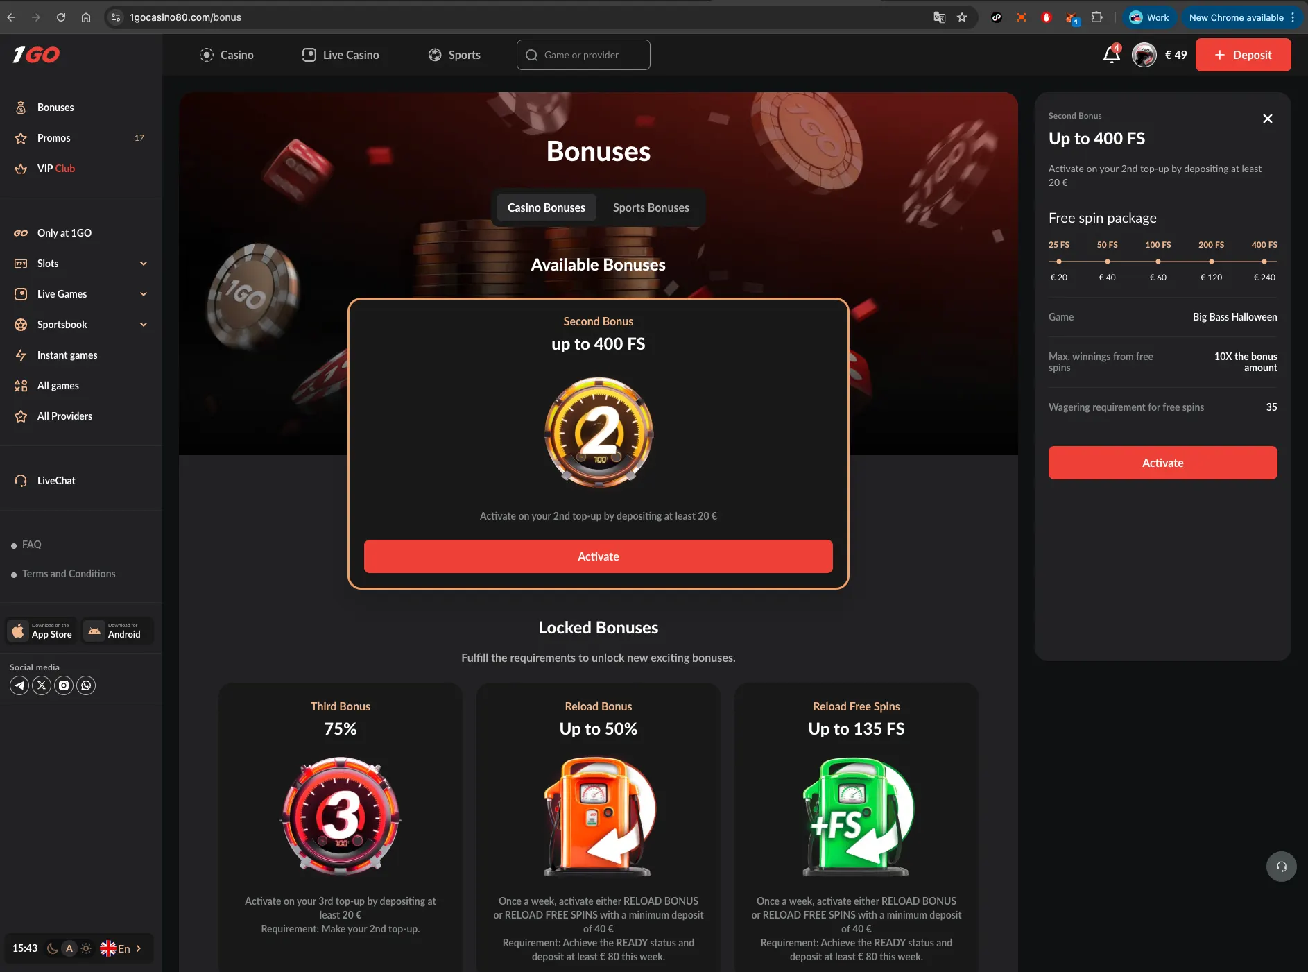
Task: Reload the page with the refresh icon
Action: (61, 17)
